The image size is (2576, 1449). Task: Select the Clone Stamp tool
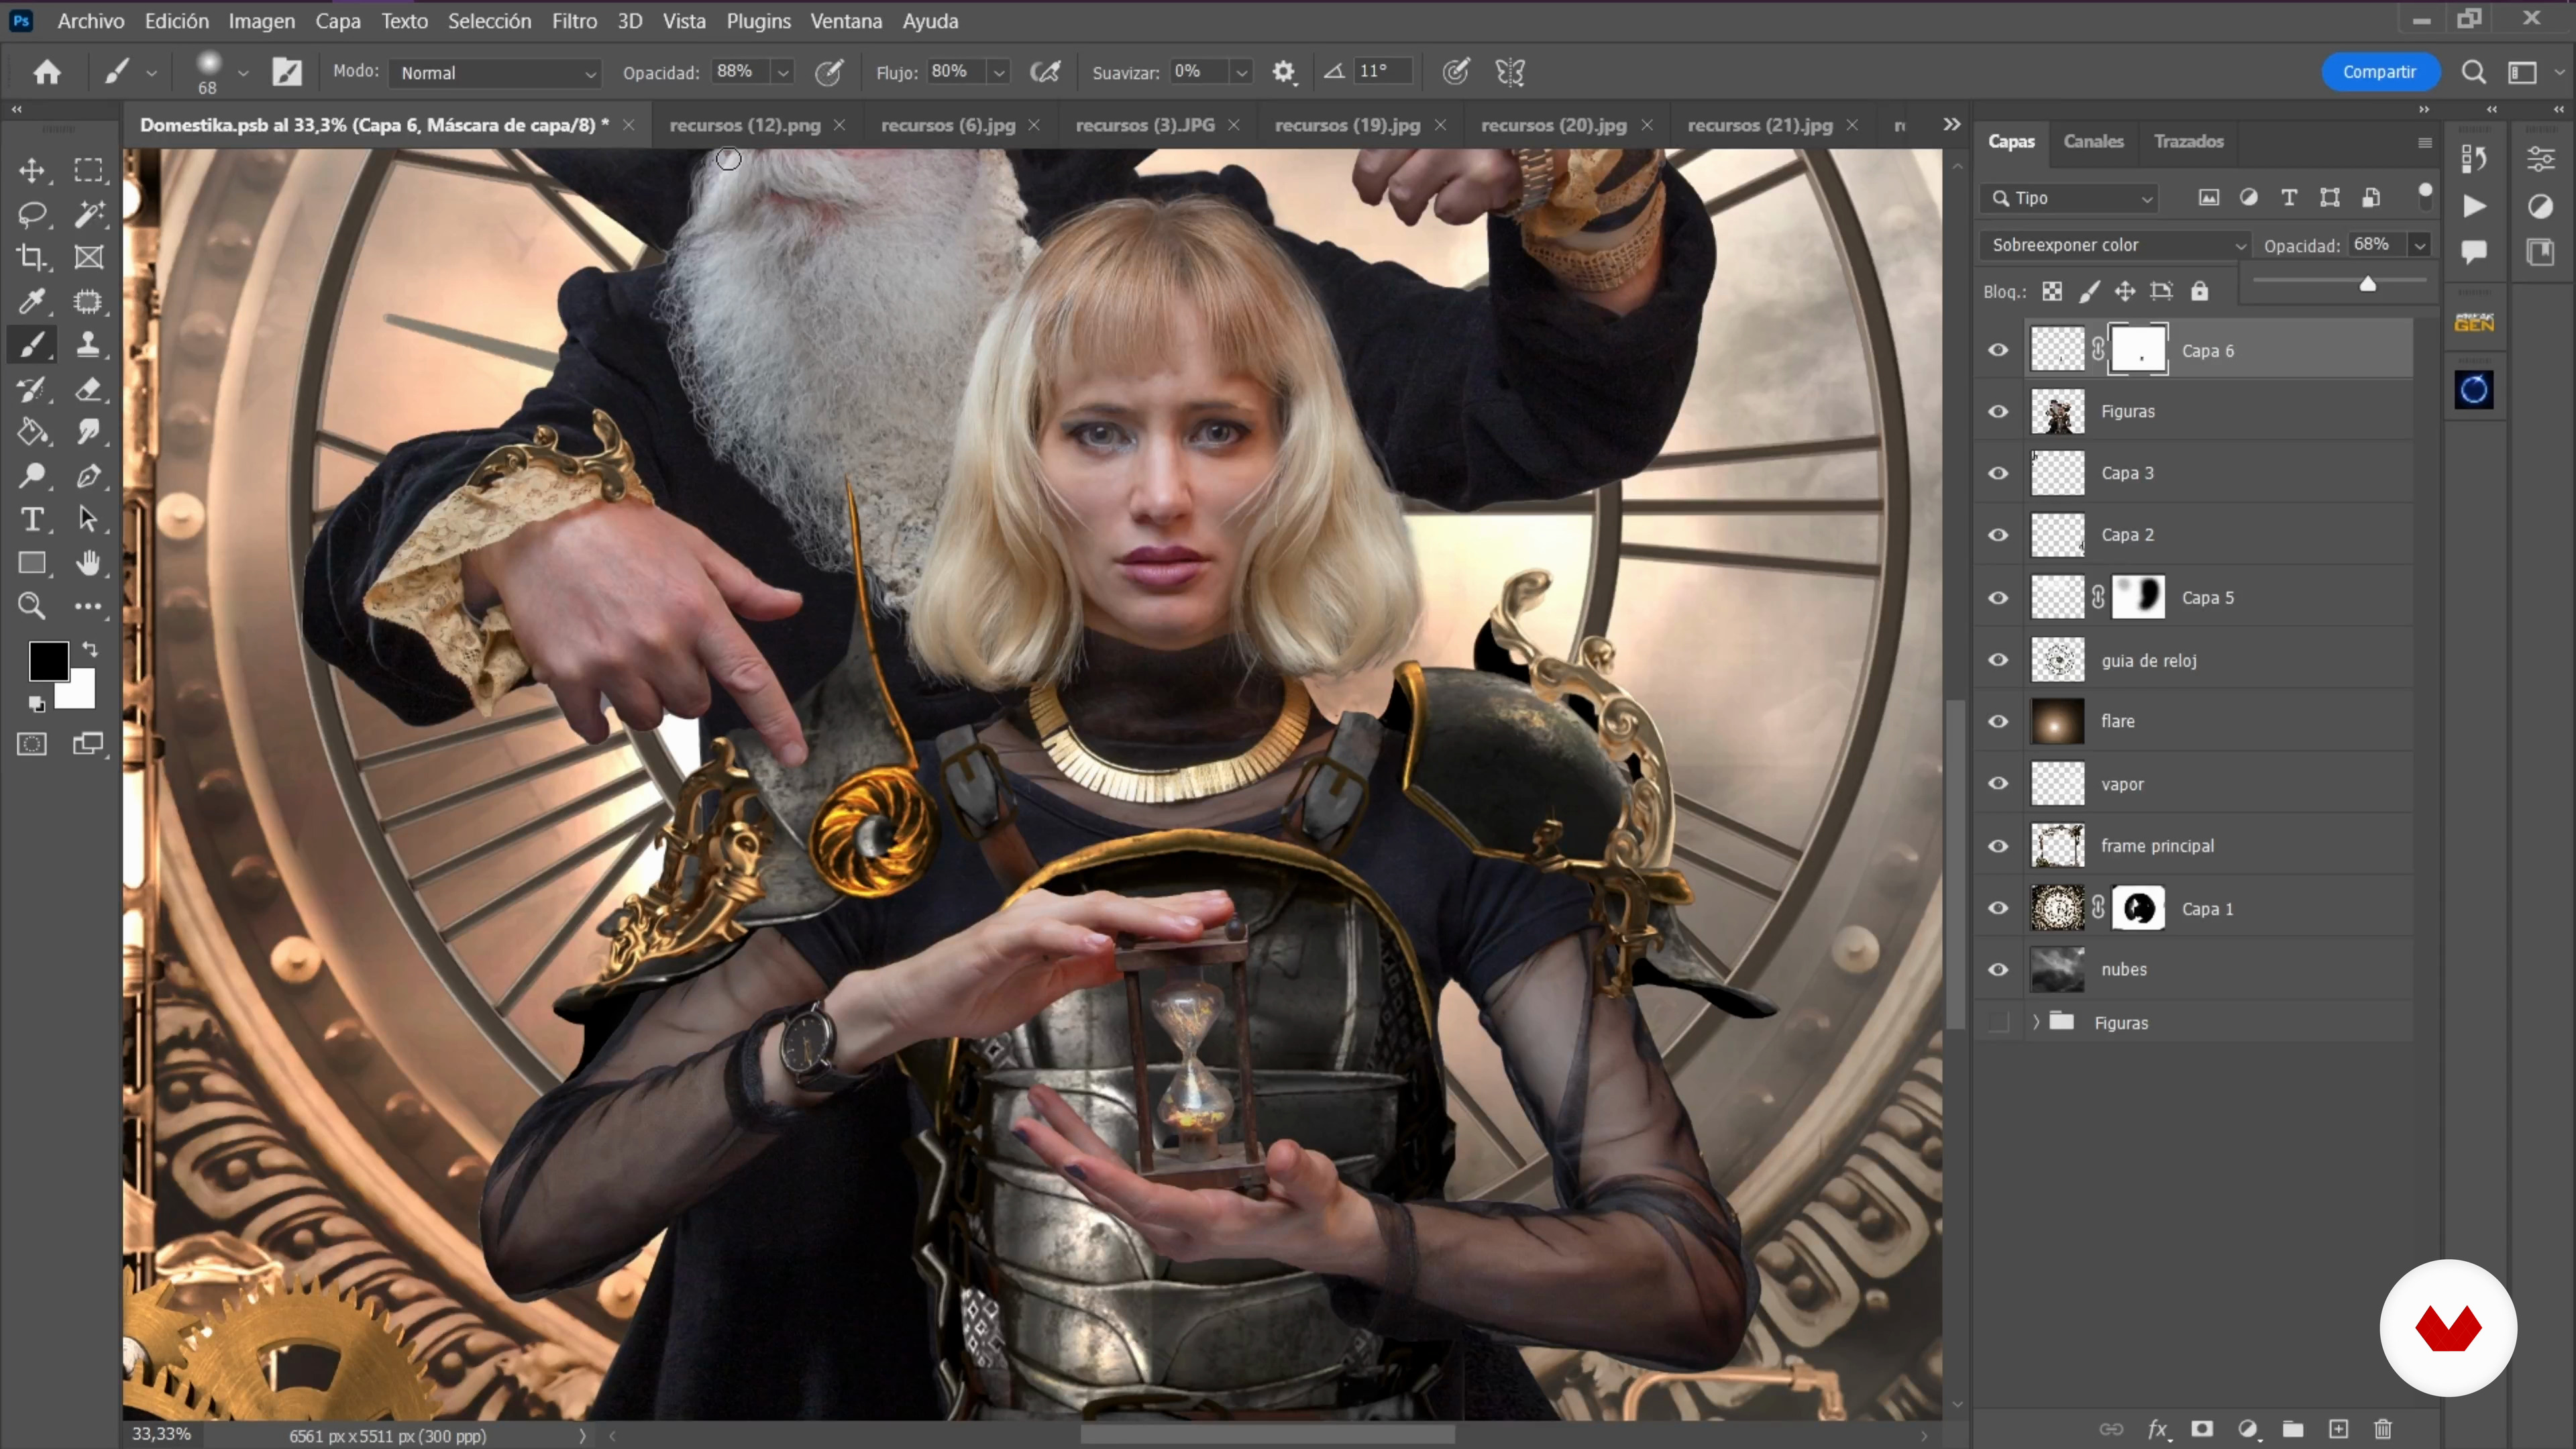89,345
